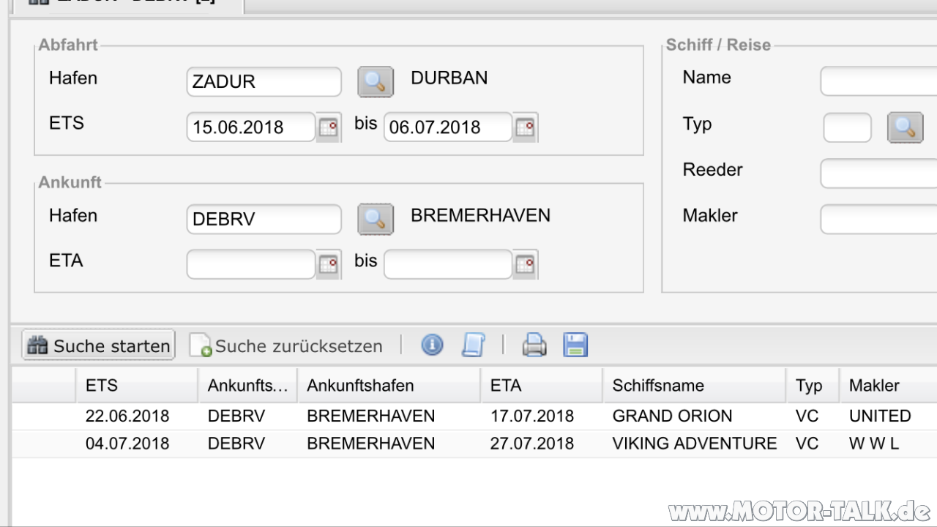Sort by Ankunfts... column header

(248, 385)
